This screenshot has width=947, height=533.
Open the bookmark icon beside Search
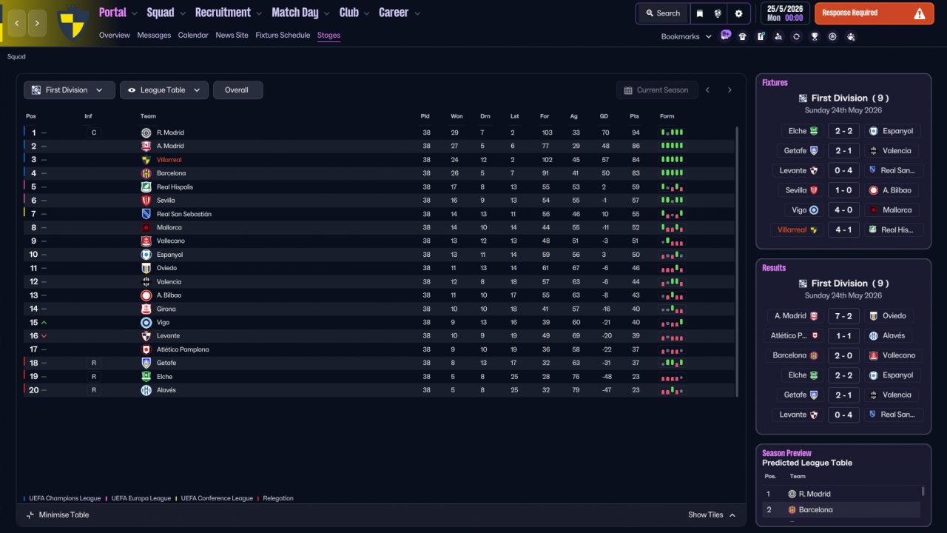[700, 13]
